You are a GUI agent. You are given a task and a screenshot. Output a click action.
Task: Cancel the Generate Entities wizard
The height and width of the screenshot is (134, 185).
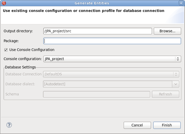pos(137,125)
